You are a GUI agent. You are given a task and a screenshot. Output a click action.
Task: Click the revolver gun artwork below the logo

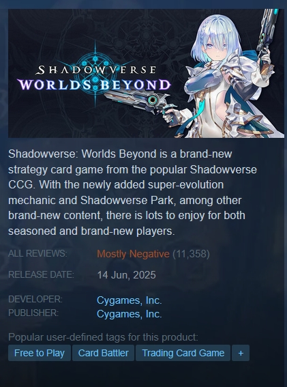pos(140,102)
